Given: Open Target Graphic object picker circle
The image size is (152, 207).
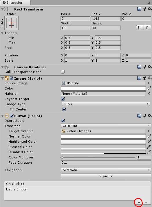Looking at the screenshot, I should pyautogui.click(x=149, y=131).
